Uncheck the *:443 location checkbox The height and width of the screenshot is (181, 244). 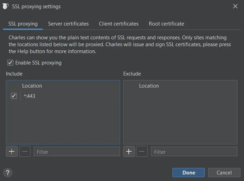coord(14,96)
